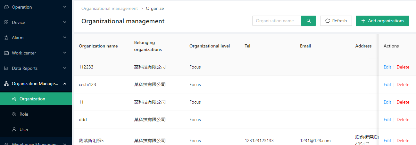Screen dimensions: 416x145
Task: Click Focus level in ceshi123 row
Action: point(195,84)
